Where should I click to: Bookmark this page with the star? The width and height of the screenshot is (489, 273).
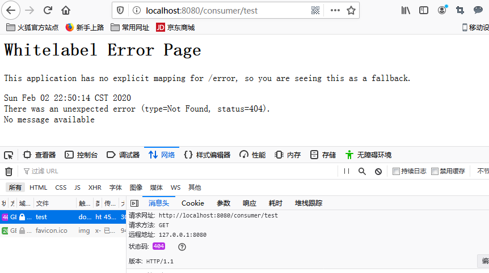351,10
